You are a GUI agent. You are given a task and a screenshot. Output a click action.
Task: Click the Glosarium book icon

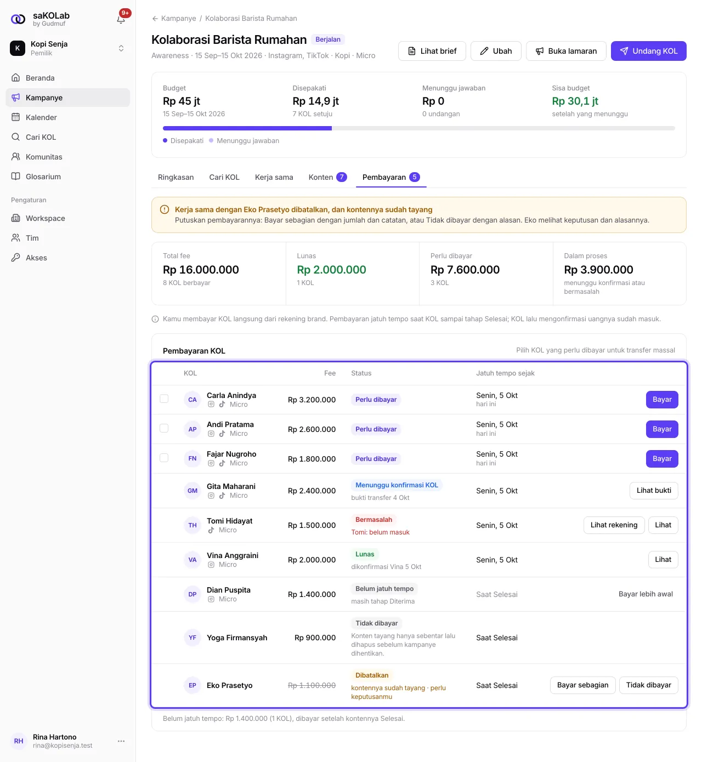tap(16, 177)
